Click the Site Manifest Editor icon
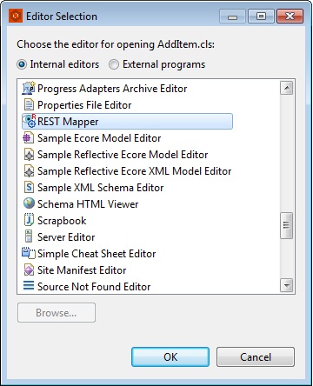Image resolution: width=313 pixels, height=386 pixels. 29,270
